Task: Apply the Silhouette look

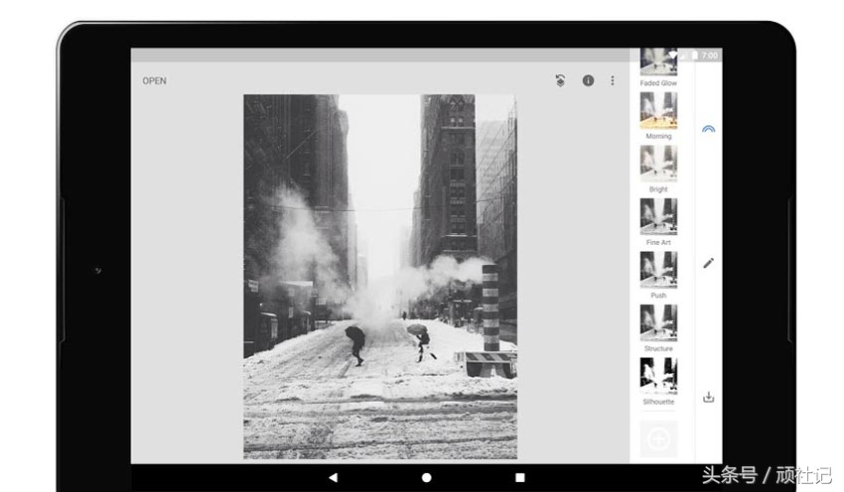Action: pos(658,376)
